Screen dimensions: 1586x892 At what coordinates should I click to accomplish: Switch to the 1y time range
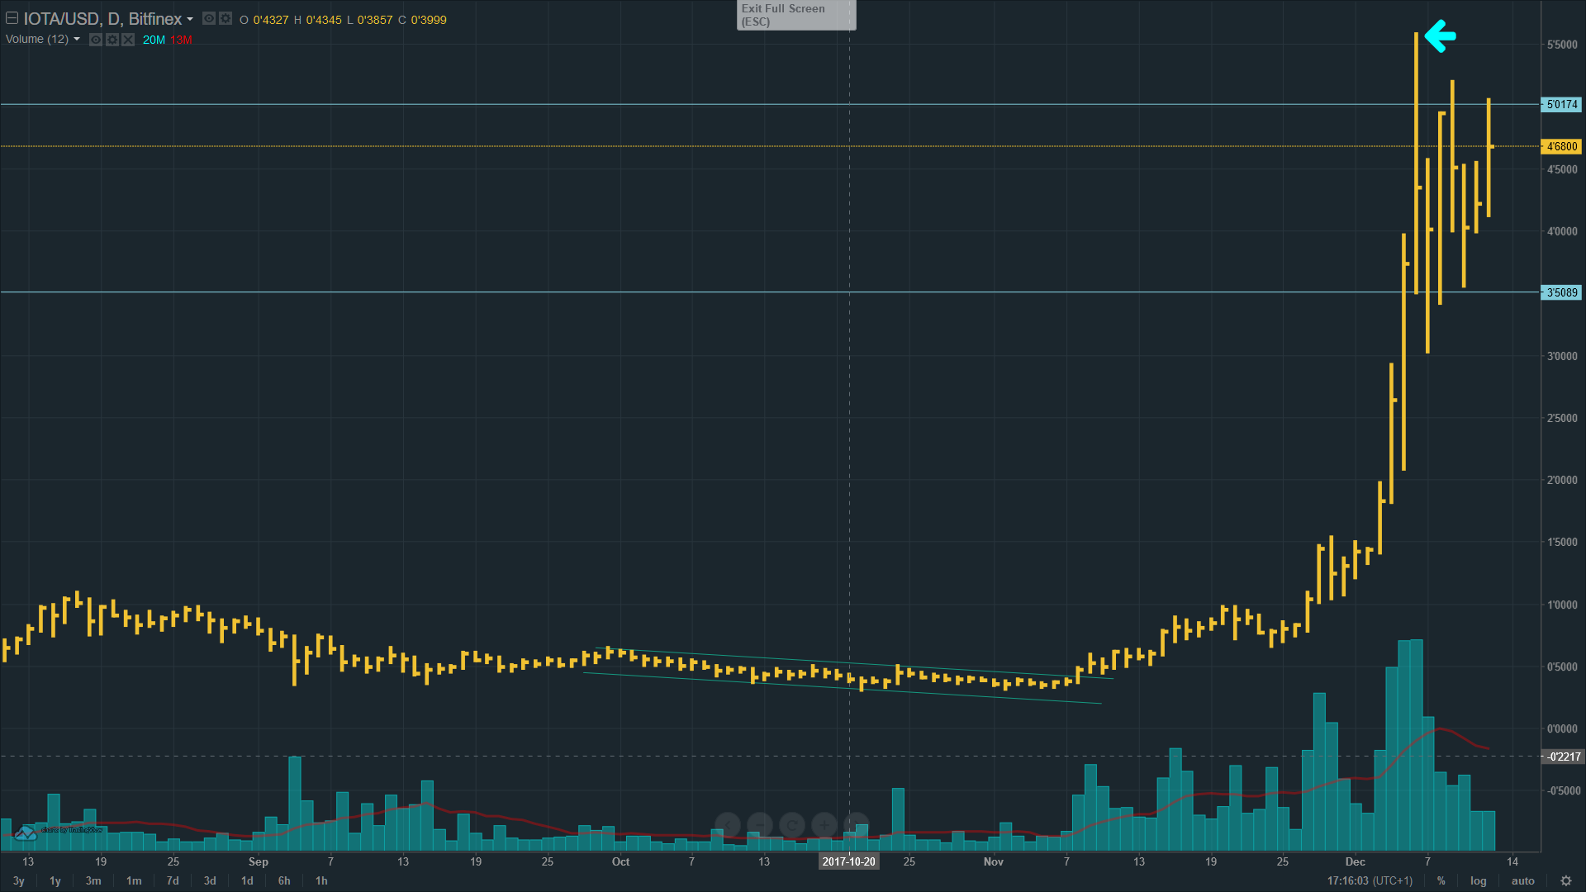(x=55, y=880)
